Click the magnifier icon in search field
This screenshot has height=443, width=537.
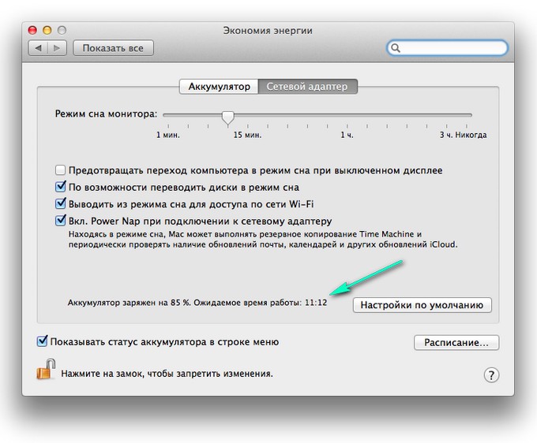(x=395, y=48)
